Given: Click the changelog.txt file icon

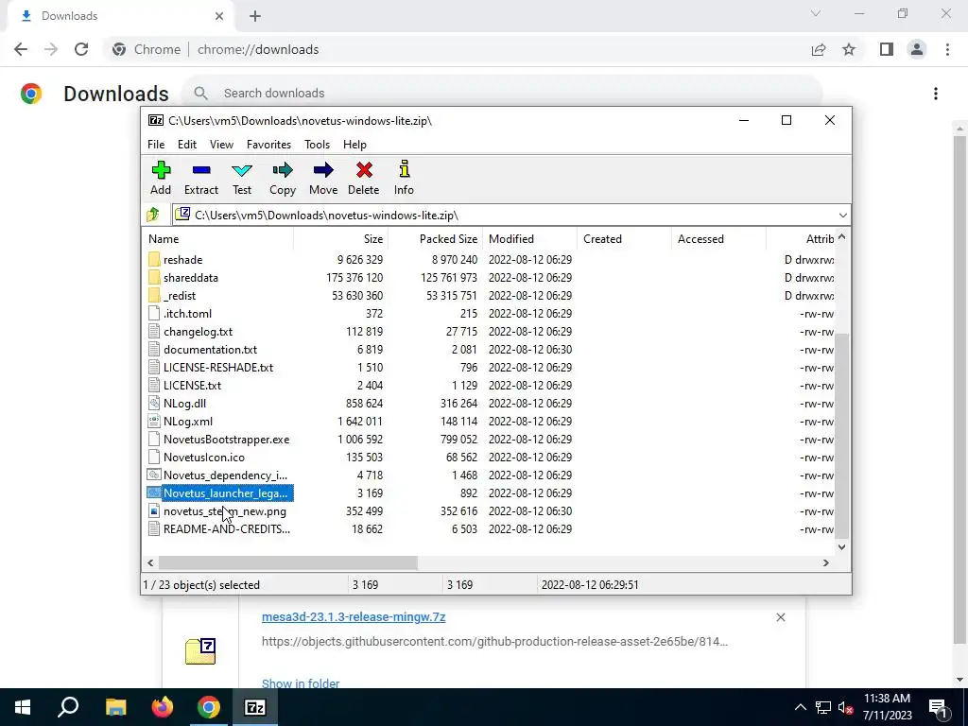Looking at the screenshot, I should click(x=154, y=332).
